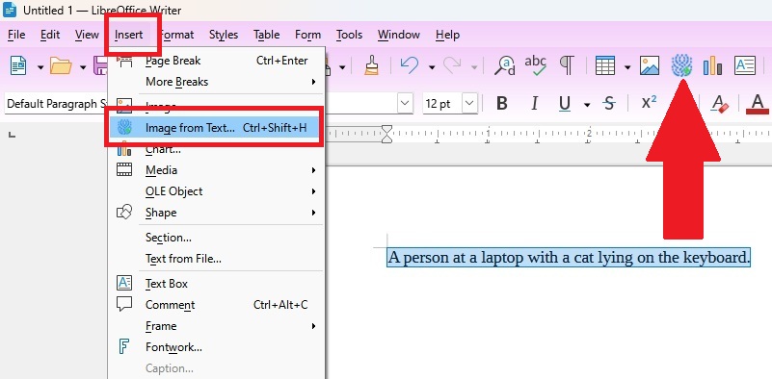Open the Help menu
This screenshot has height=379, width=772.
tap(447, 35)
